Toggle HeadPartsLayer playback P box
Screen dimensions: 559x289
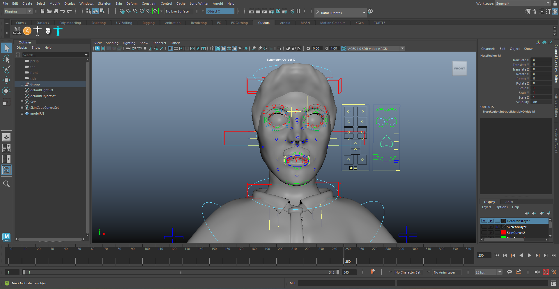(491, 221)
